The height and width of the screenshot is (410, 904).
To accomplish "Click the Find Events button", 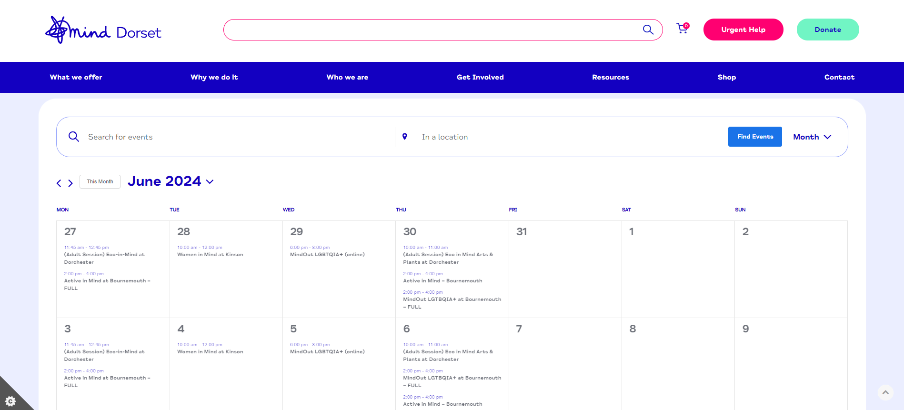I will click(x=755, y=137).
